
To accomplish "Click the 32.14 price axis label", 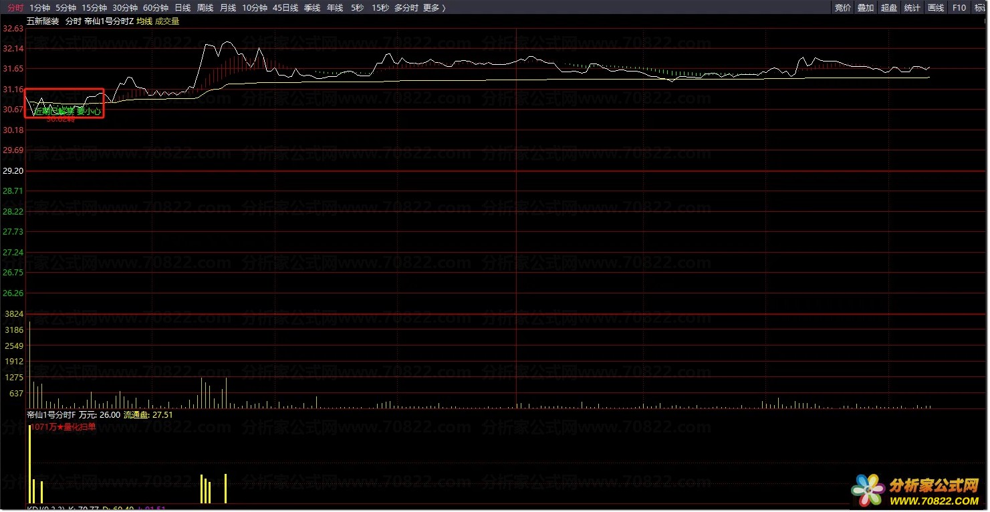I will tap(13, 49).
